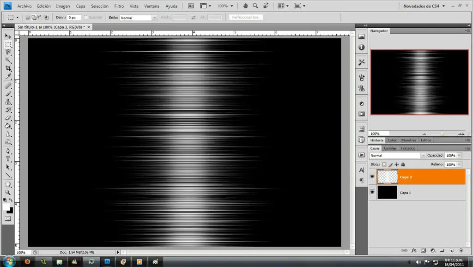Open the Opacidad value dropdown arrow
The image size is (473, 267).
[459, 155]
